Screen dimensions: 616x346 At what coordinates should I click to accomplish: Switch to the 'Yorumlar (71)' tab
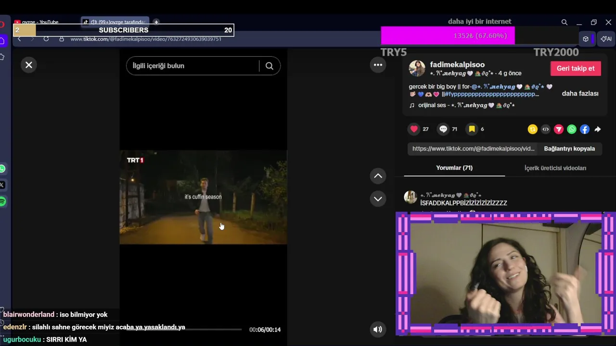pos(454,168)
